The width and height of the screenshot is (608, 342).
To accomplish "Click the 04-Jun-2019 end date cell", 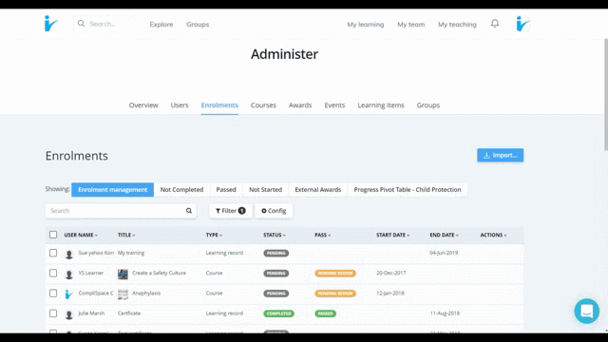I will [444, 253].
